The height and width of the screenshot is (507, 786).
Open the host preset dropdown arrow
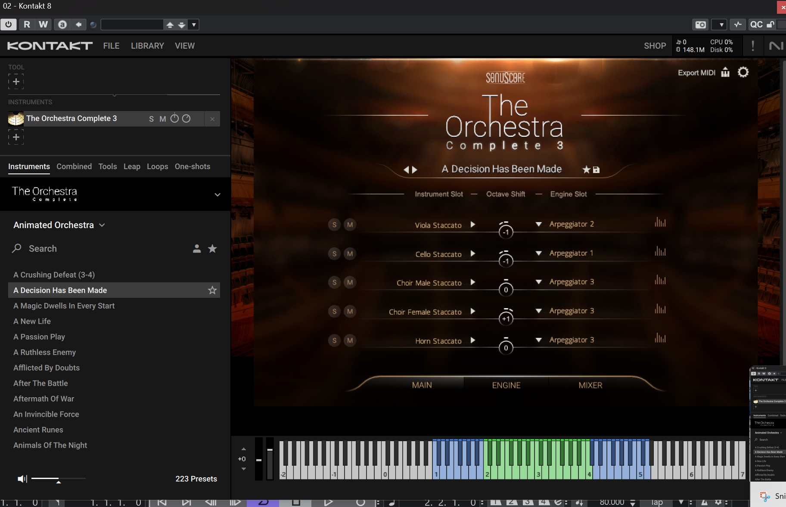tap(194, 25)
